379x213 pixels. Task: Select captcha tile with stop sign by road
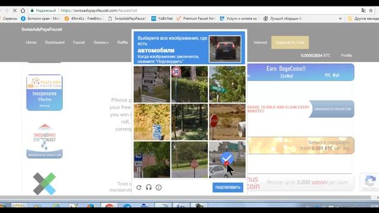pyautogui.click(x=189, y=160)
